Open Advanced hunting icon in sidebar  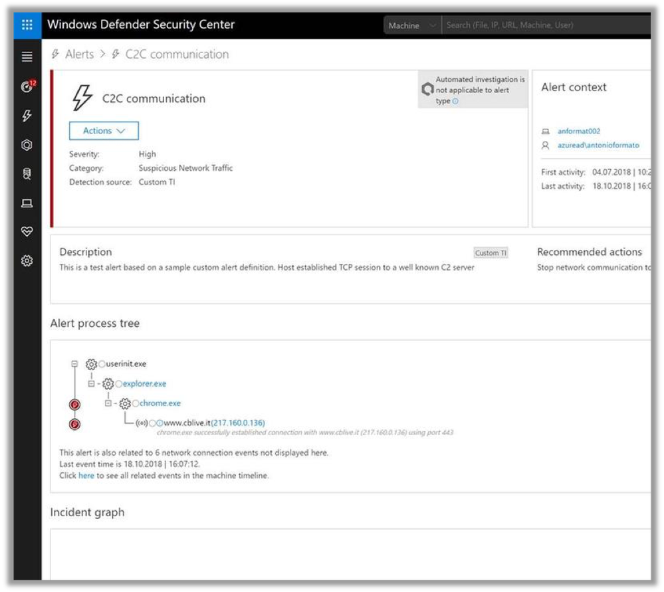(x=27, y=174)
